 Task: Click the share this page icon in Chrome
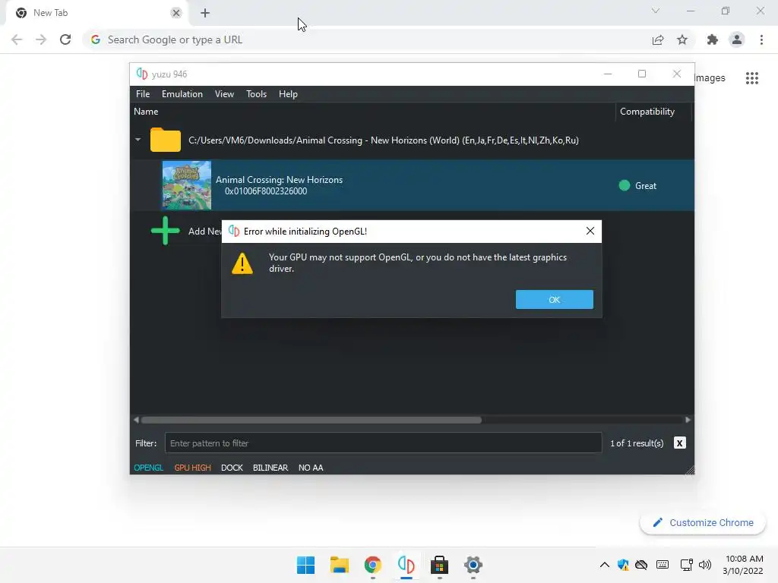pyautogui.click(x=658, y=39)
